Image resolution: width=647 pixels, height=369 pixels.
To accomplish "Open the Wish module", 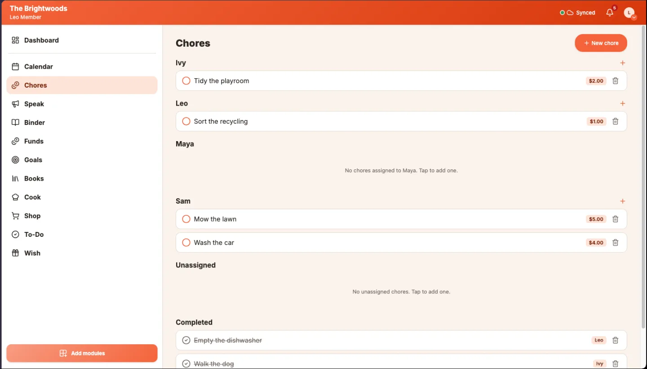I will [82, 253].
